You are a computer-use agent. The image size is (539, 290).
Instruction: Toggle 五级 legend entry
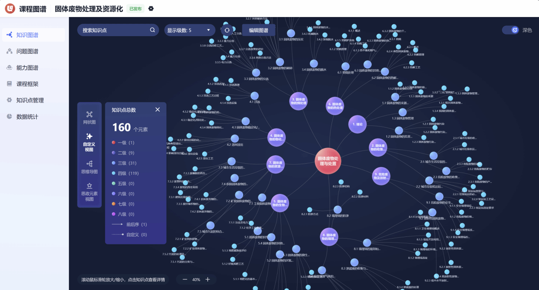click(x=123, y=184)
